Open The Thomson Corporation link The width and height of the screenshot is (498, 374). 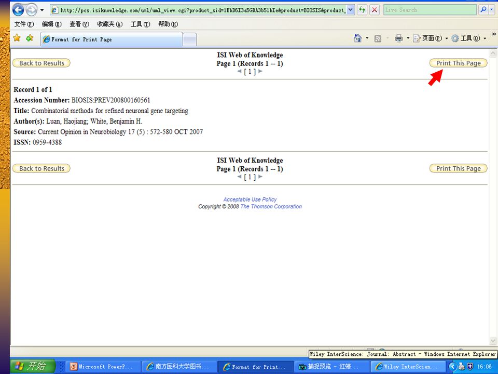point(271,206)
